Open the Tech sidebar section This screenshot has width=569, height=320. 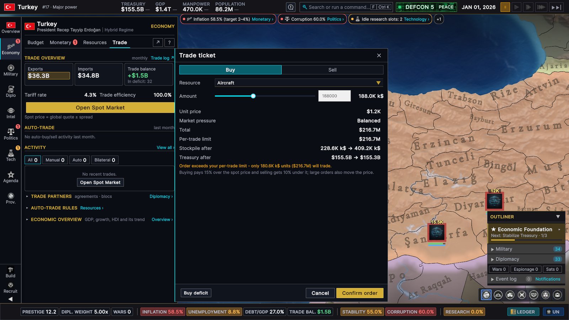point(11,156)
